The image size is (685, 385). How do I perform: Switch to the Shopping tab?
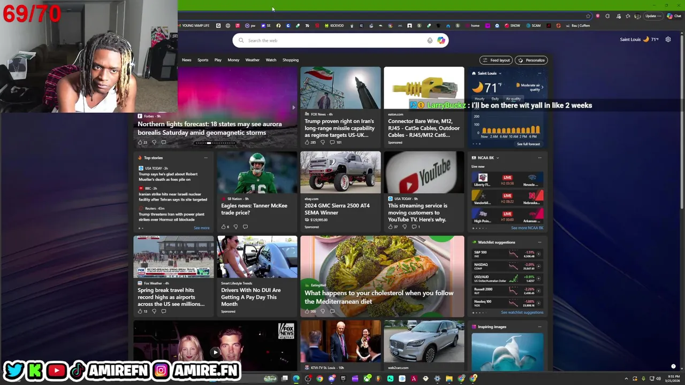click(x=291, y=60)
